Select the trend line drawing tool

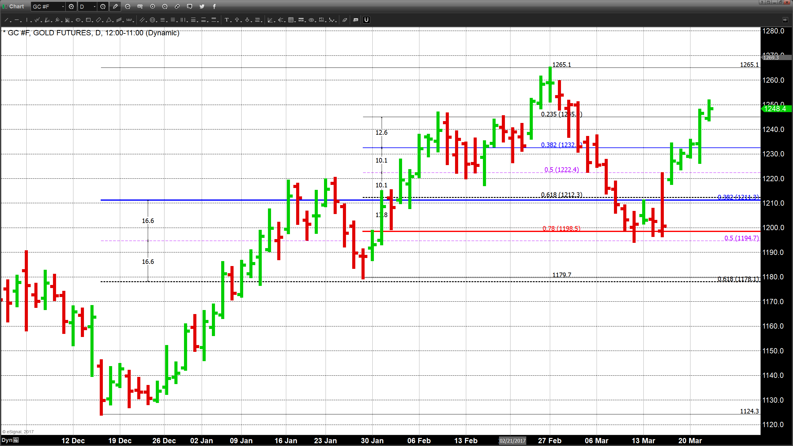click(x=6, y=20)
